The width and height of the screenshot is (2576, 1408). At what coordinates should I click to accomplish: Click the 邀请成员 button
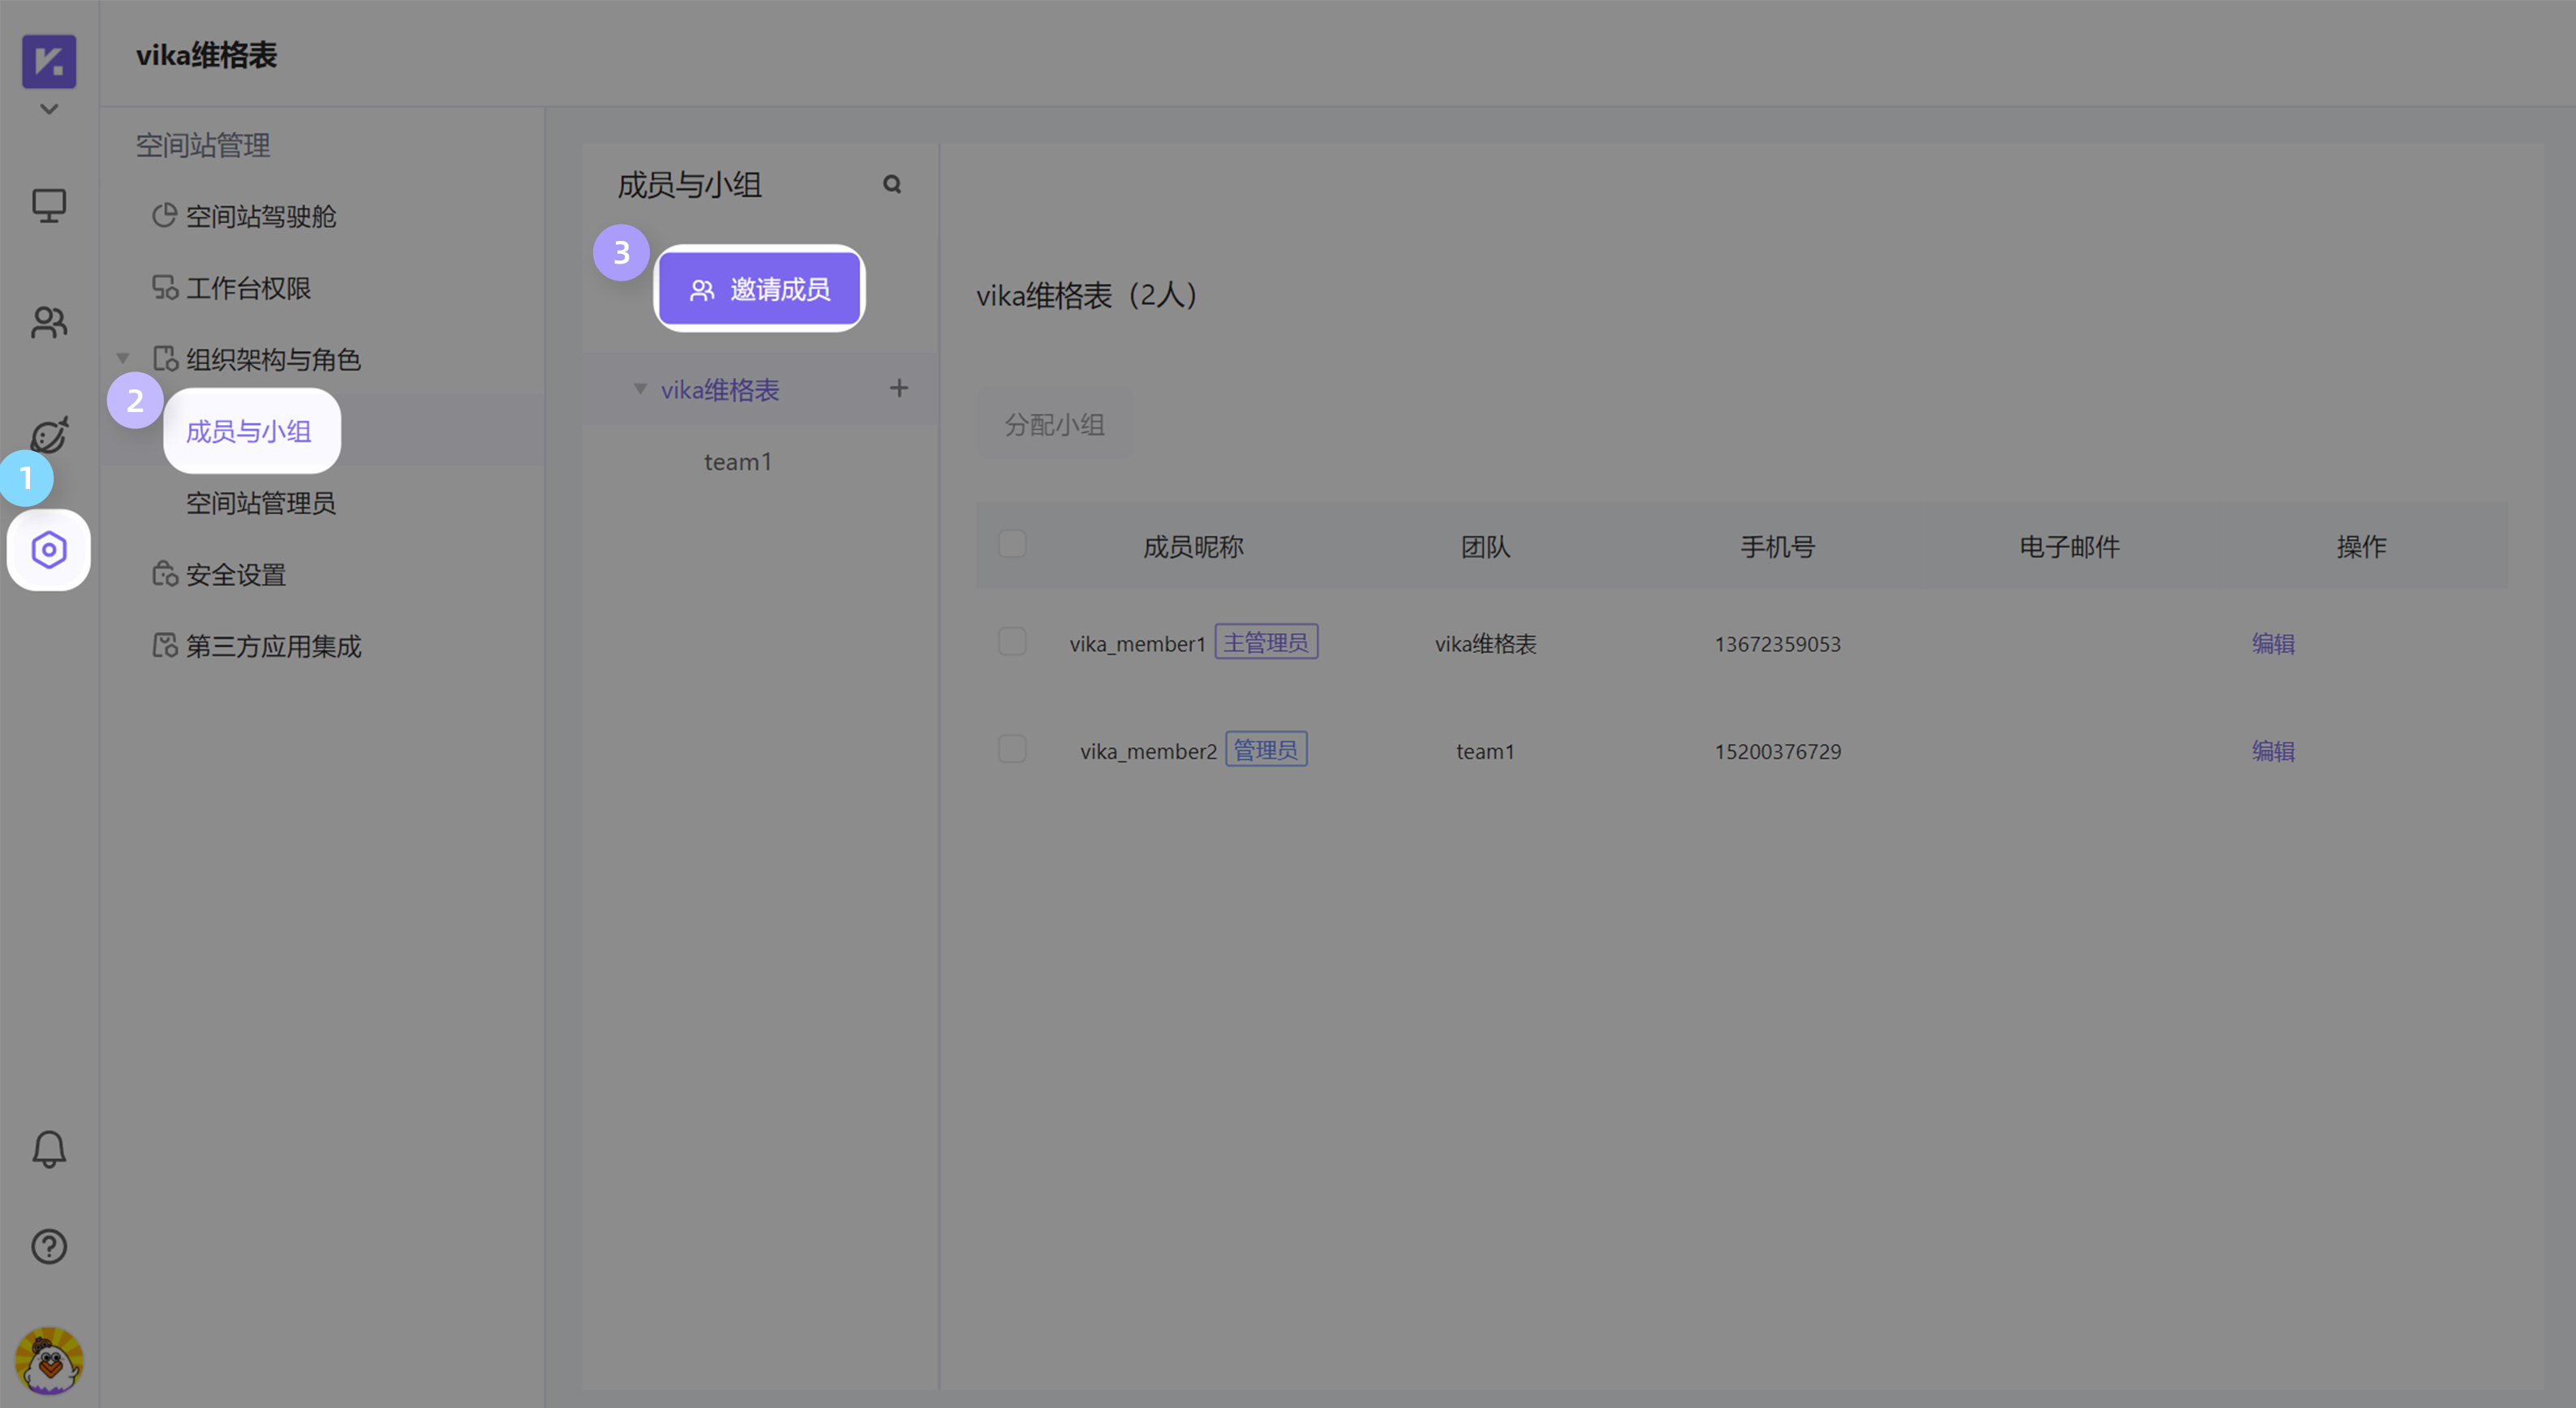point(760,289)
